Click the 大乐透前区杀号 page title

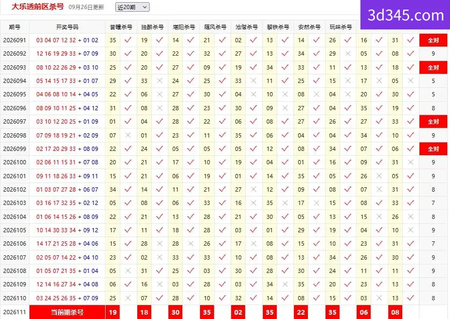tap(38, 6)
